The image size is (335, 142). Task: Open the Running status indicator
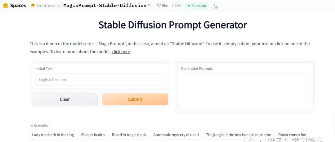tap(197, 6)
